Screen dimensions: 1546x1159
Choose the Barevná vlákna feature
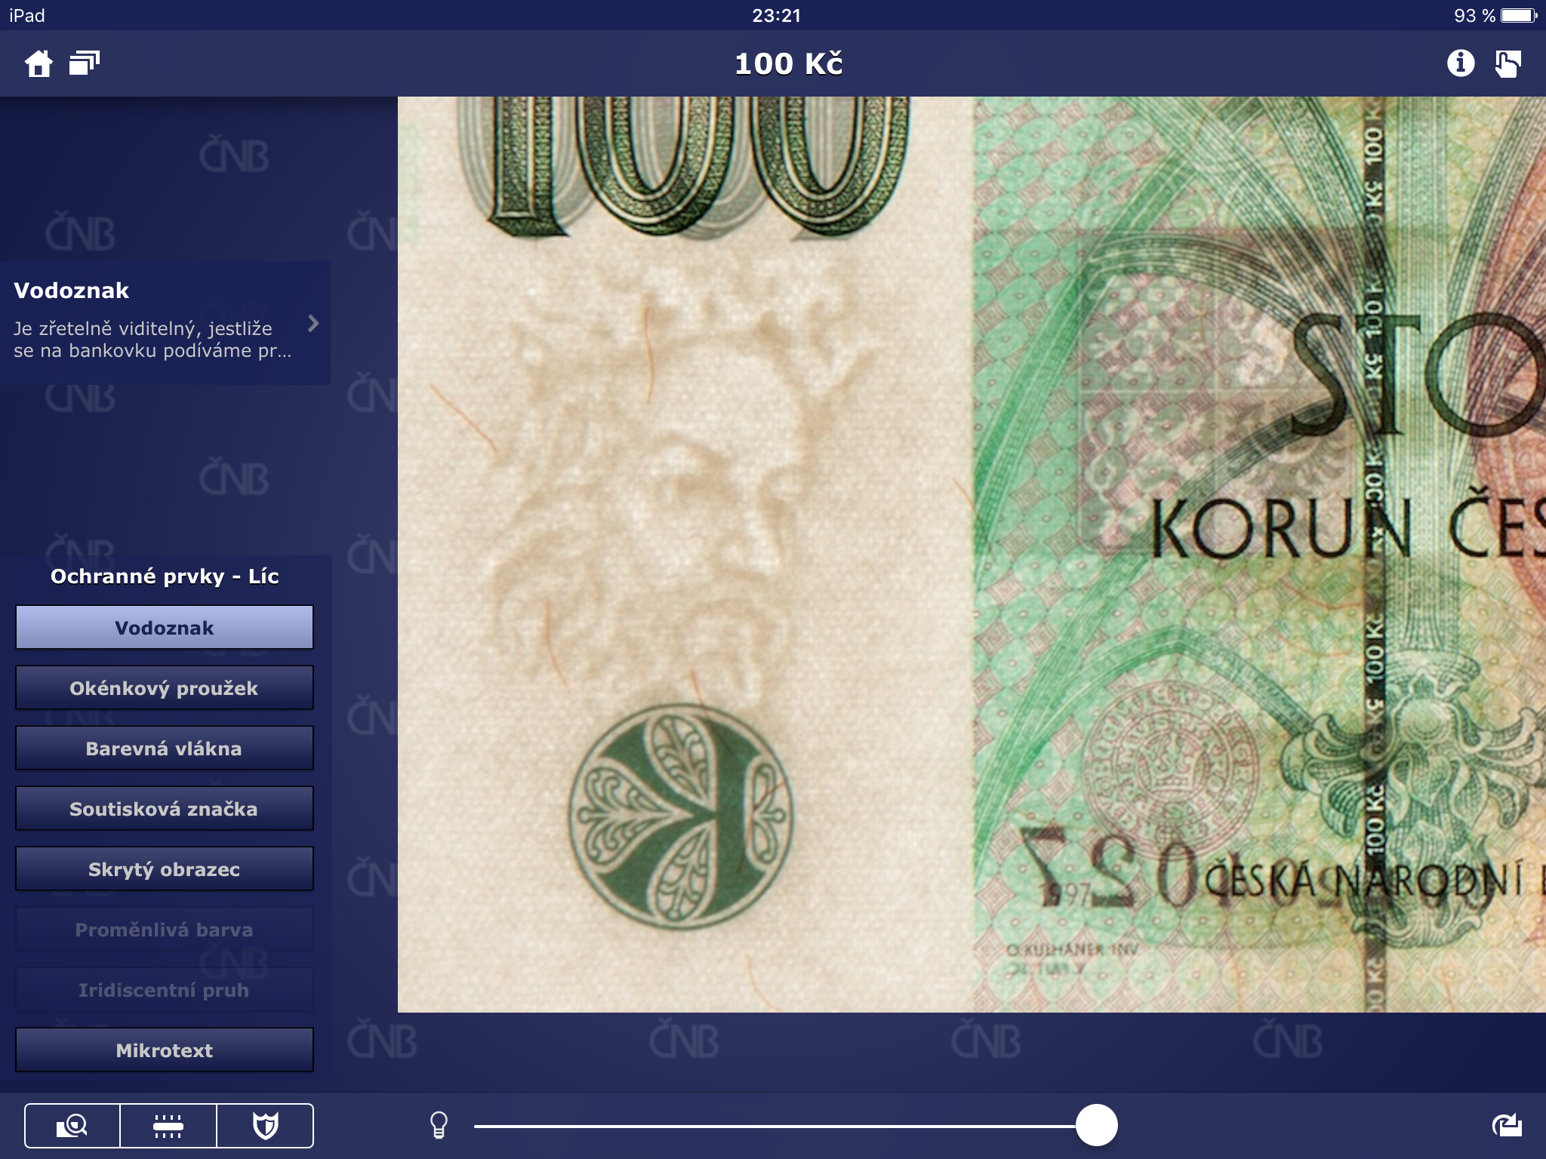click(165, 748)
